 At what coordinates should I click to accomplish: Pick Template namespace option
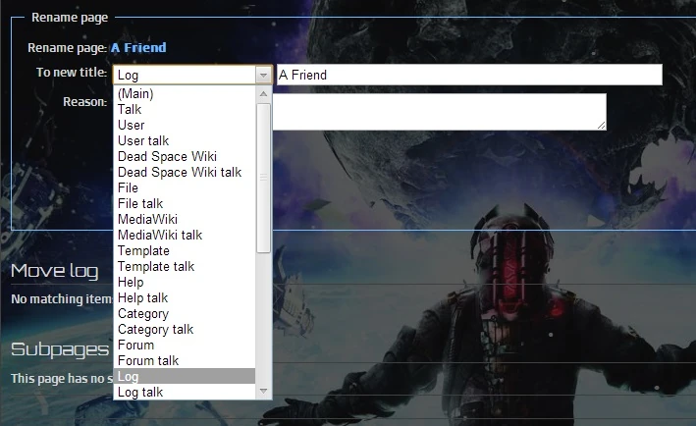click(x=185, y=250)
